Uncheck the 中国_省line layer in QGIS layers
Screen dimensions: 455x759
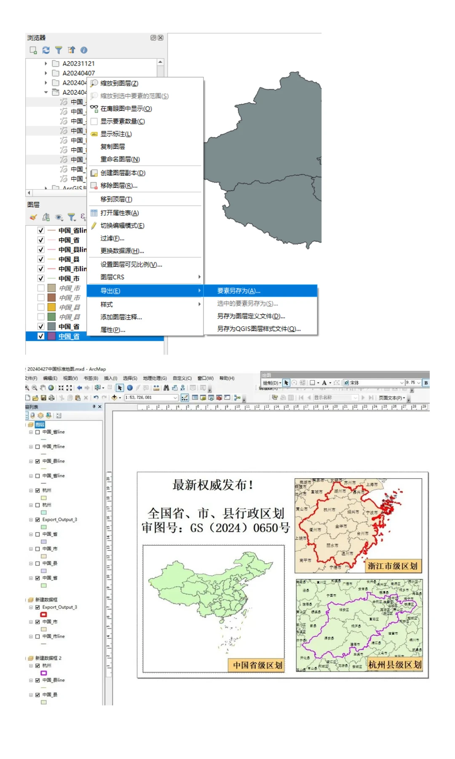pyautogui.click(x=41, y=231)
